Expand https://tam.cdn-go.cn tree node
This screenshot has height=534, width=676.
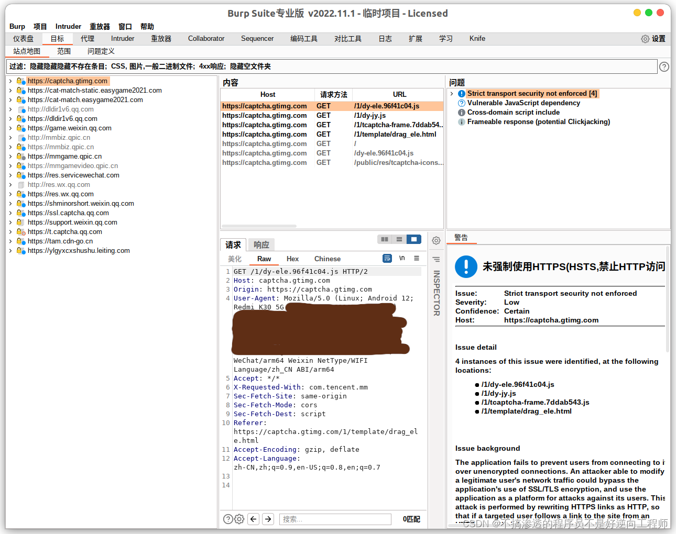(x=10, y=241)
